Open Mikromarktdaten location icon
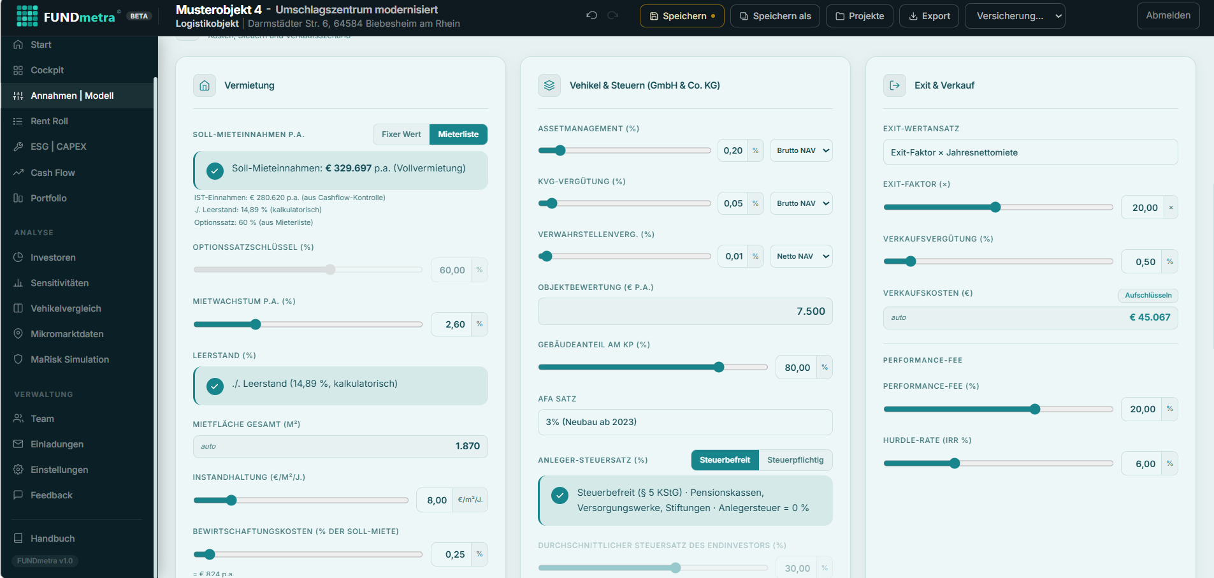The width and height of the screenshot is (1214, 578). click(18, 334)
